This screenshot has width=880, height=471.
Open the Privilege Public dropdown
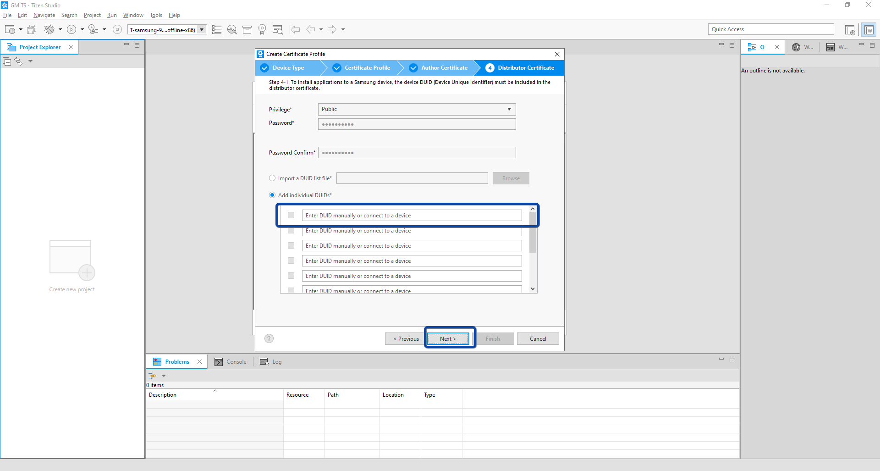[417, 109]
